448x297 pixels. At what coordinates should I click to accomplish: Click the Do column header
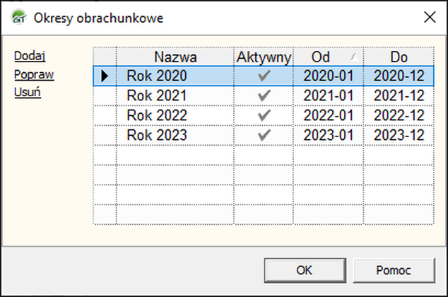(399, 57)
